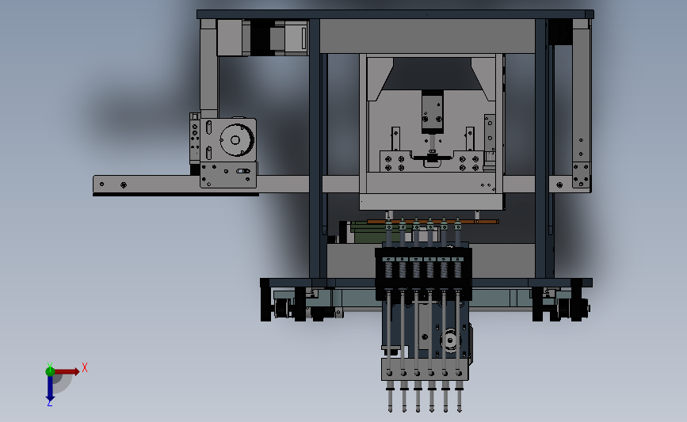Viewport: 687px width, 422px height.
Task: Click the green Y axis dot at triad origin
Action: pos(50,371)
